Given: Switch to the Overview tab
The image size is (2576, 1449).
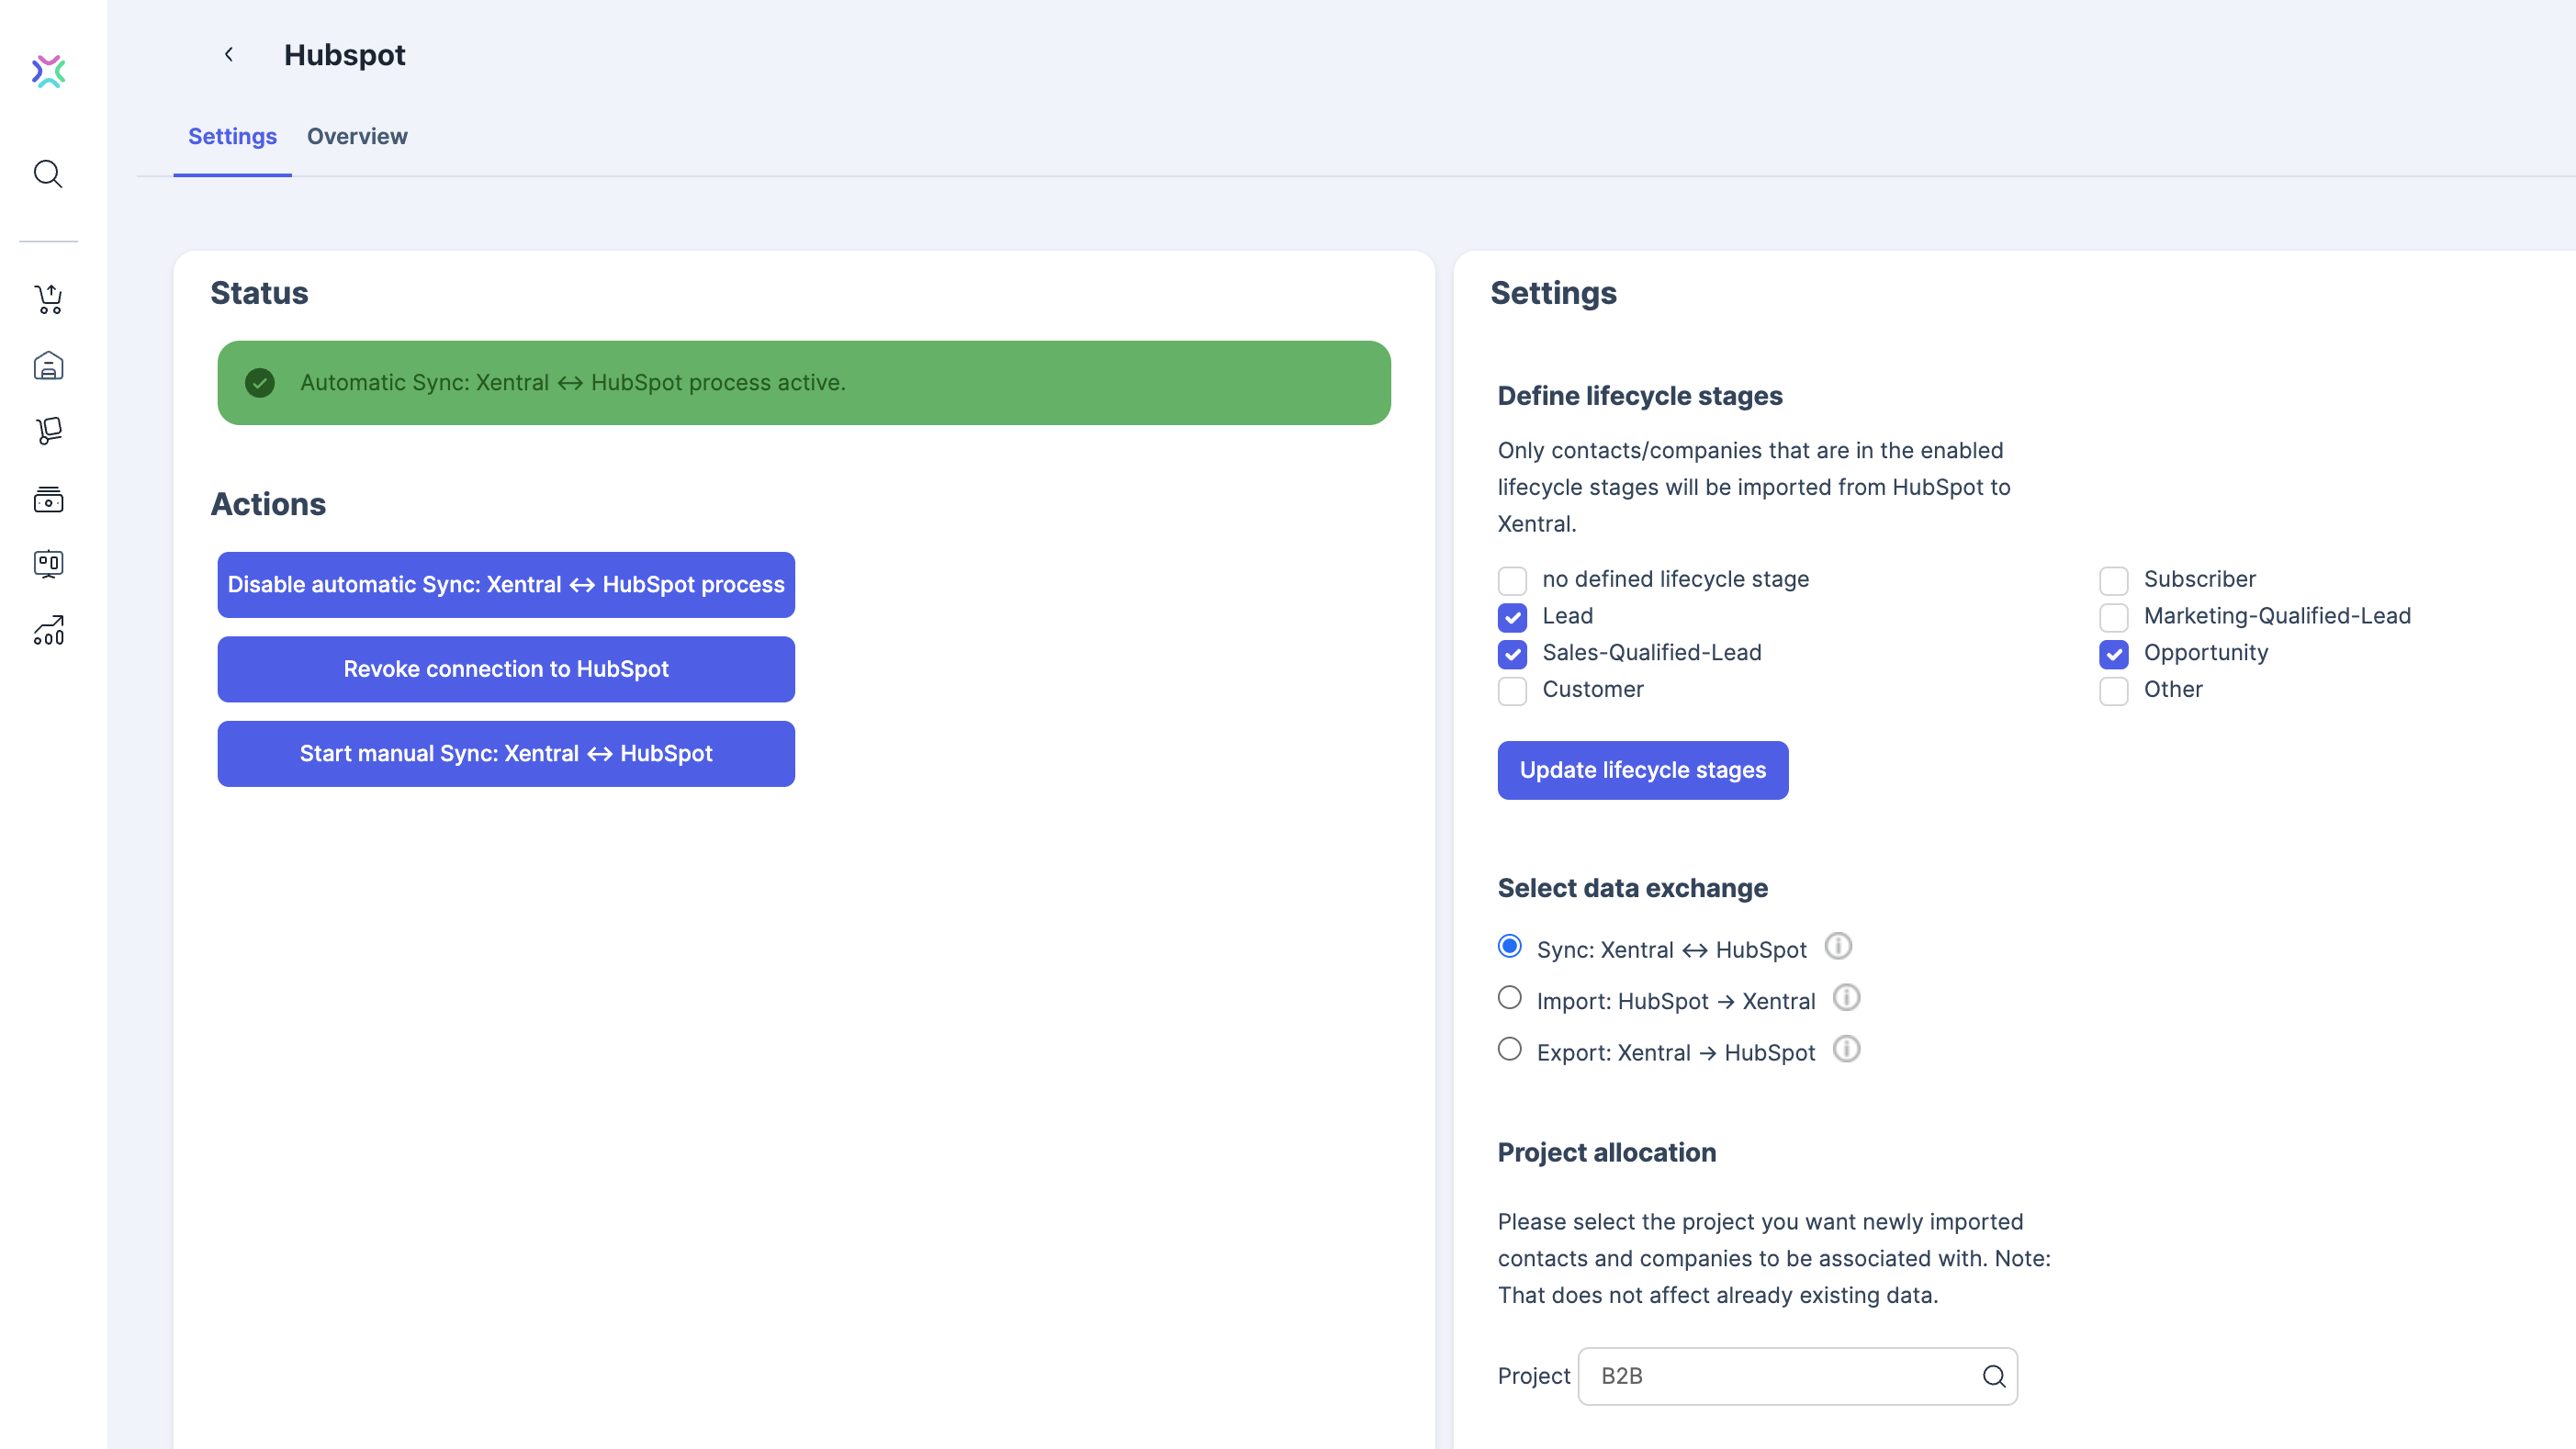Looking at the screenshot, I should tap(357, 136).
